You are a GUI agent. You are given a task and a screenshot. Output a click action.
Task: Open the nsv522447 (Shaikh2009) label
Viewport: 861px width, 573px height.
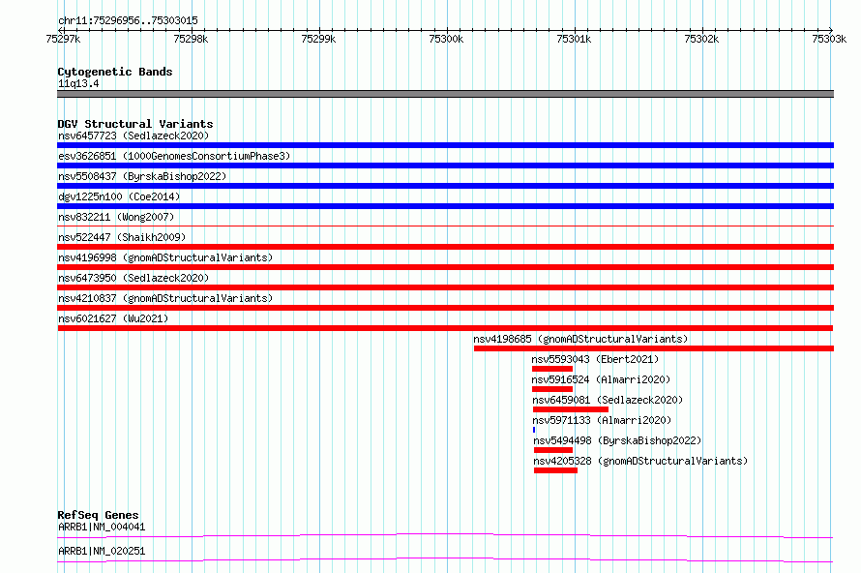pyautogui.click(x=122, y=237)
